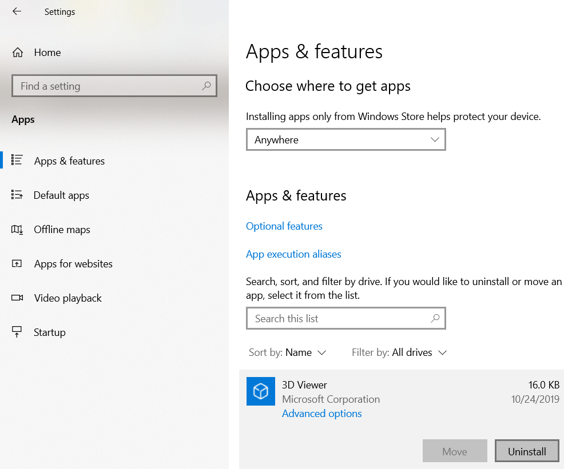564x469 pixels.
Task: Click the 10/24/2019 install date
Action: pyautogui.click(x=535, y=399)
